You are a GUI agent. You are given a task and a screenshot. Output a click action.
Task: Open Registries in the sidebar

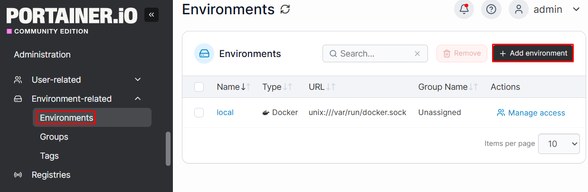(x=51, y=175)
